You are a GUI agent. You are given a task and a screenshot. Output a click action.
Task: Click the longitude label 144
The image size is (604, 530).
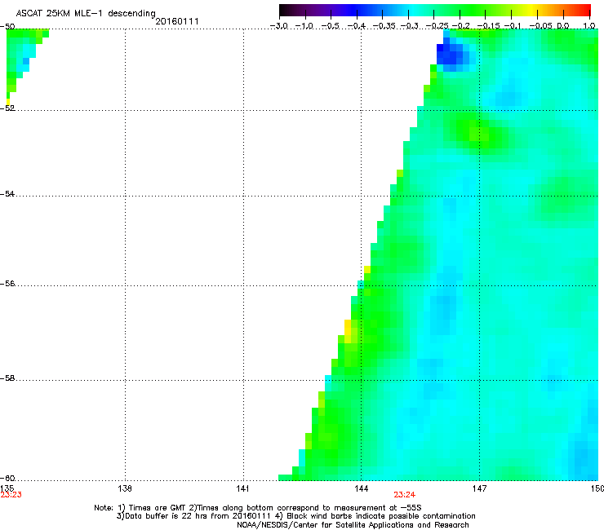tap(361, 488)
